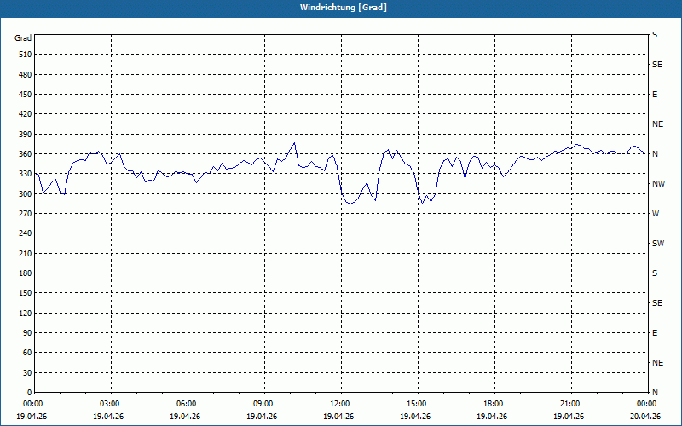The height and width of the screenshot is (426, 682).
Task: Click the NW compass label
Action: [x=658, y=184]
